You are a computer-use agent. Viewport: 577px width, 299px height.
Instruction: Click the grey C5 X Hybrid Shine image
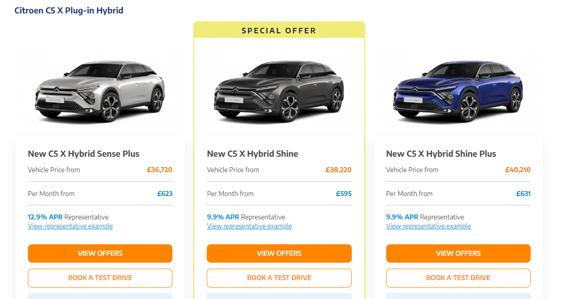pos(279,92)
